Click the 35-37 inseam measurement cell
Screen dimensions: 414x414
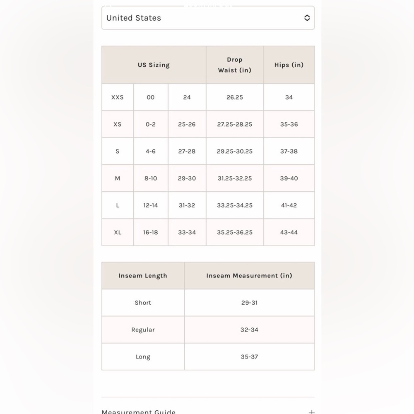249,357
